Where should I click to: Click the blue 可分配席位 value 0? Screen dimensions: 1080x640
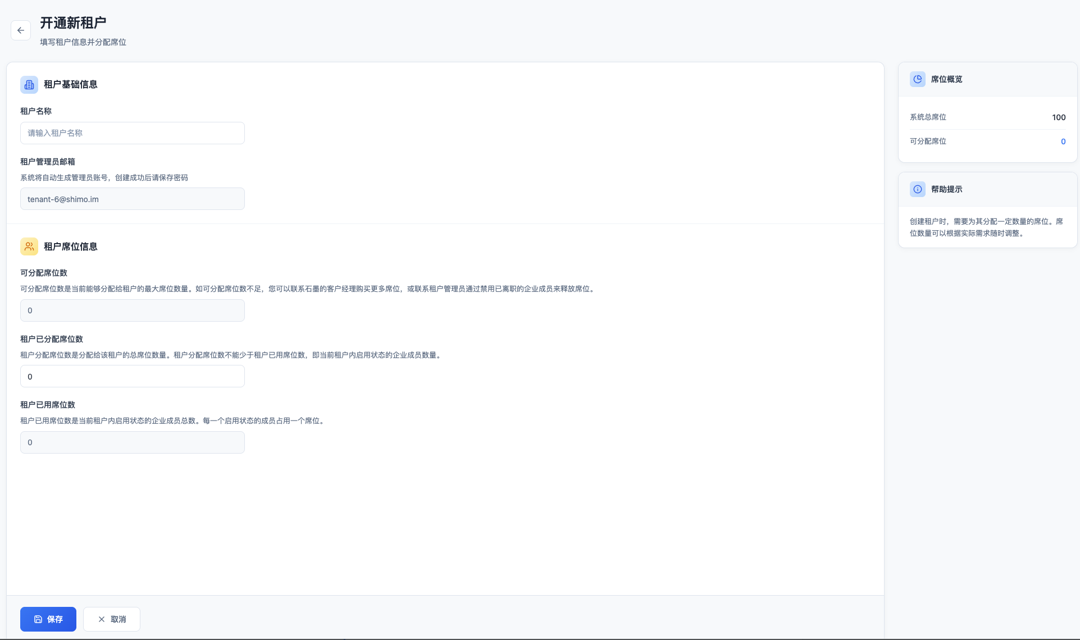[x=1063, y=141]
